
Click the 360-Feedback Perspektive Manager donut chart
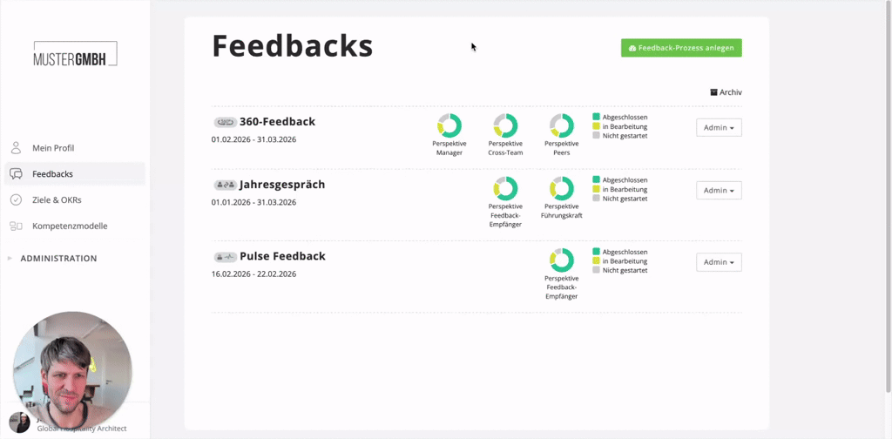[449, 125]
